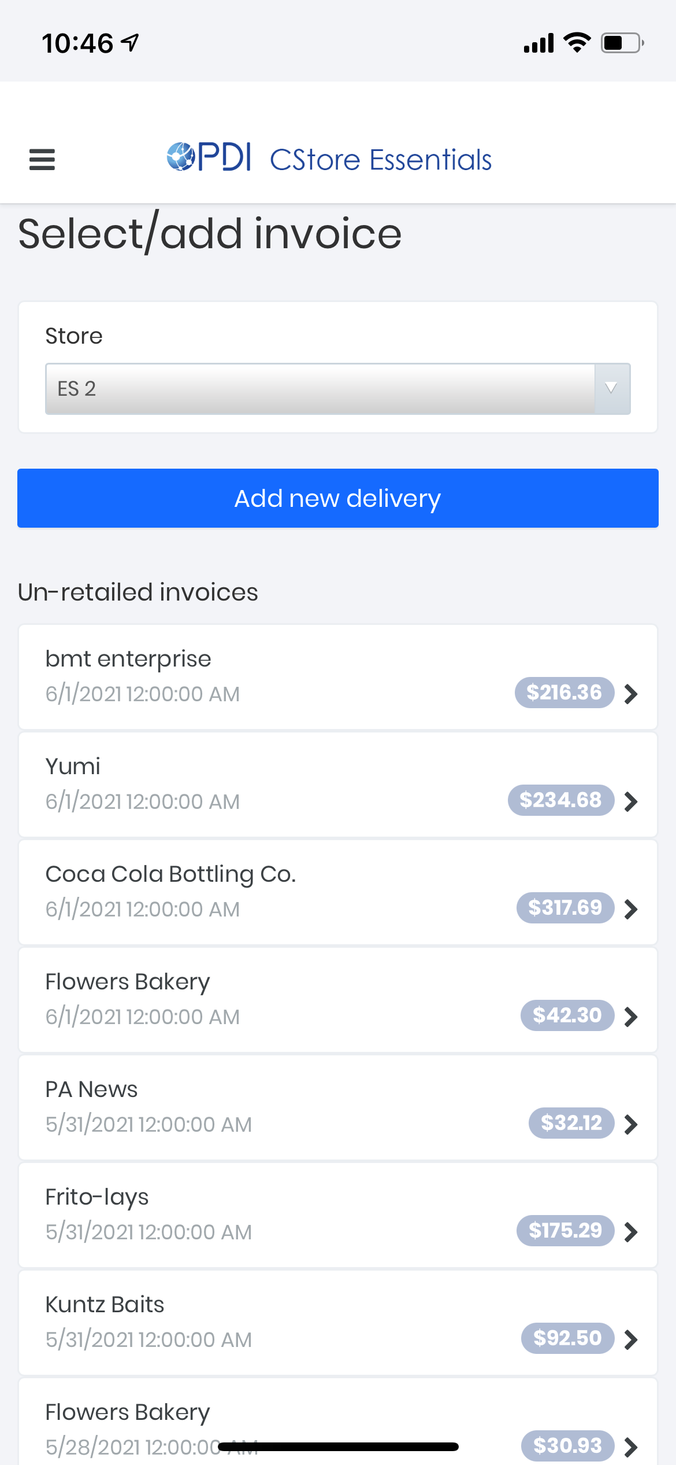Select the Coca Cola Bottling Co. invoice
The width and height of the screenshot is (676, 1465).
(x=171, y=874)
